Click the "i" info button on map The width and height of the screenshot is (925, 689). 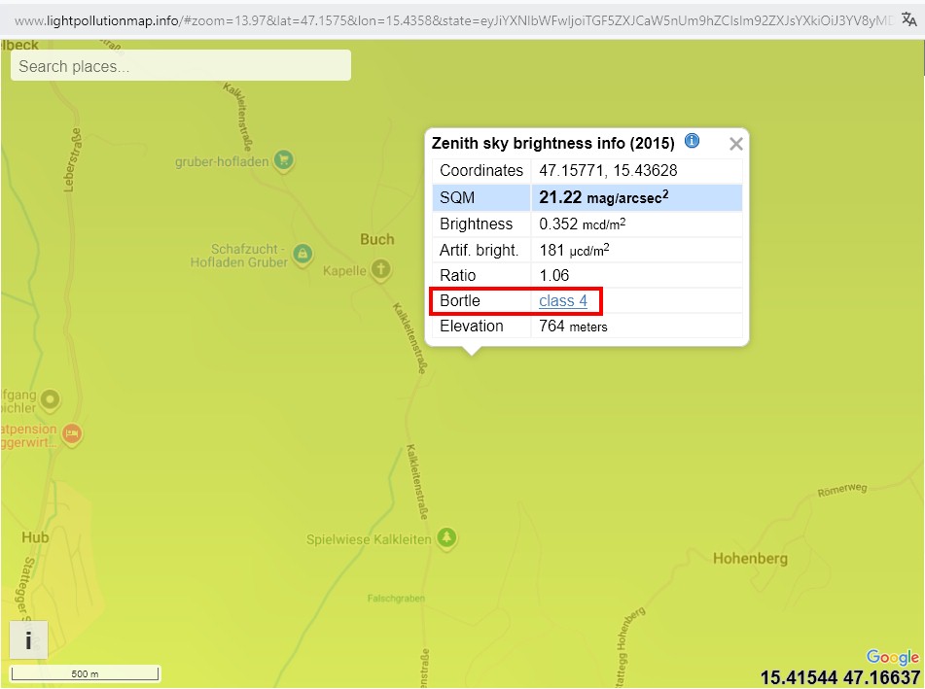pyautogui.click(x=28, y=640)
